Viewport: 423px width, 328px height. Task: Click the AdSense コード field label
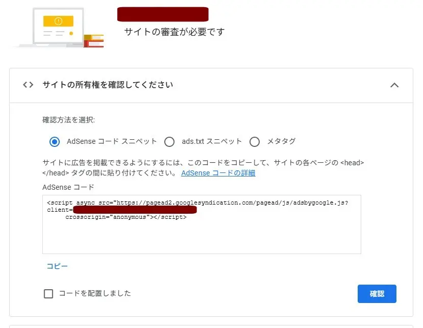pos(68,187)
